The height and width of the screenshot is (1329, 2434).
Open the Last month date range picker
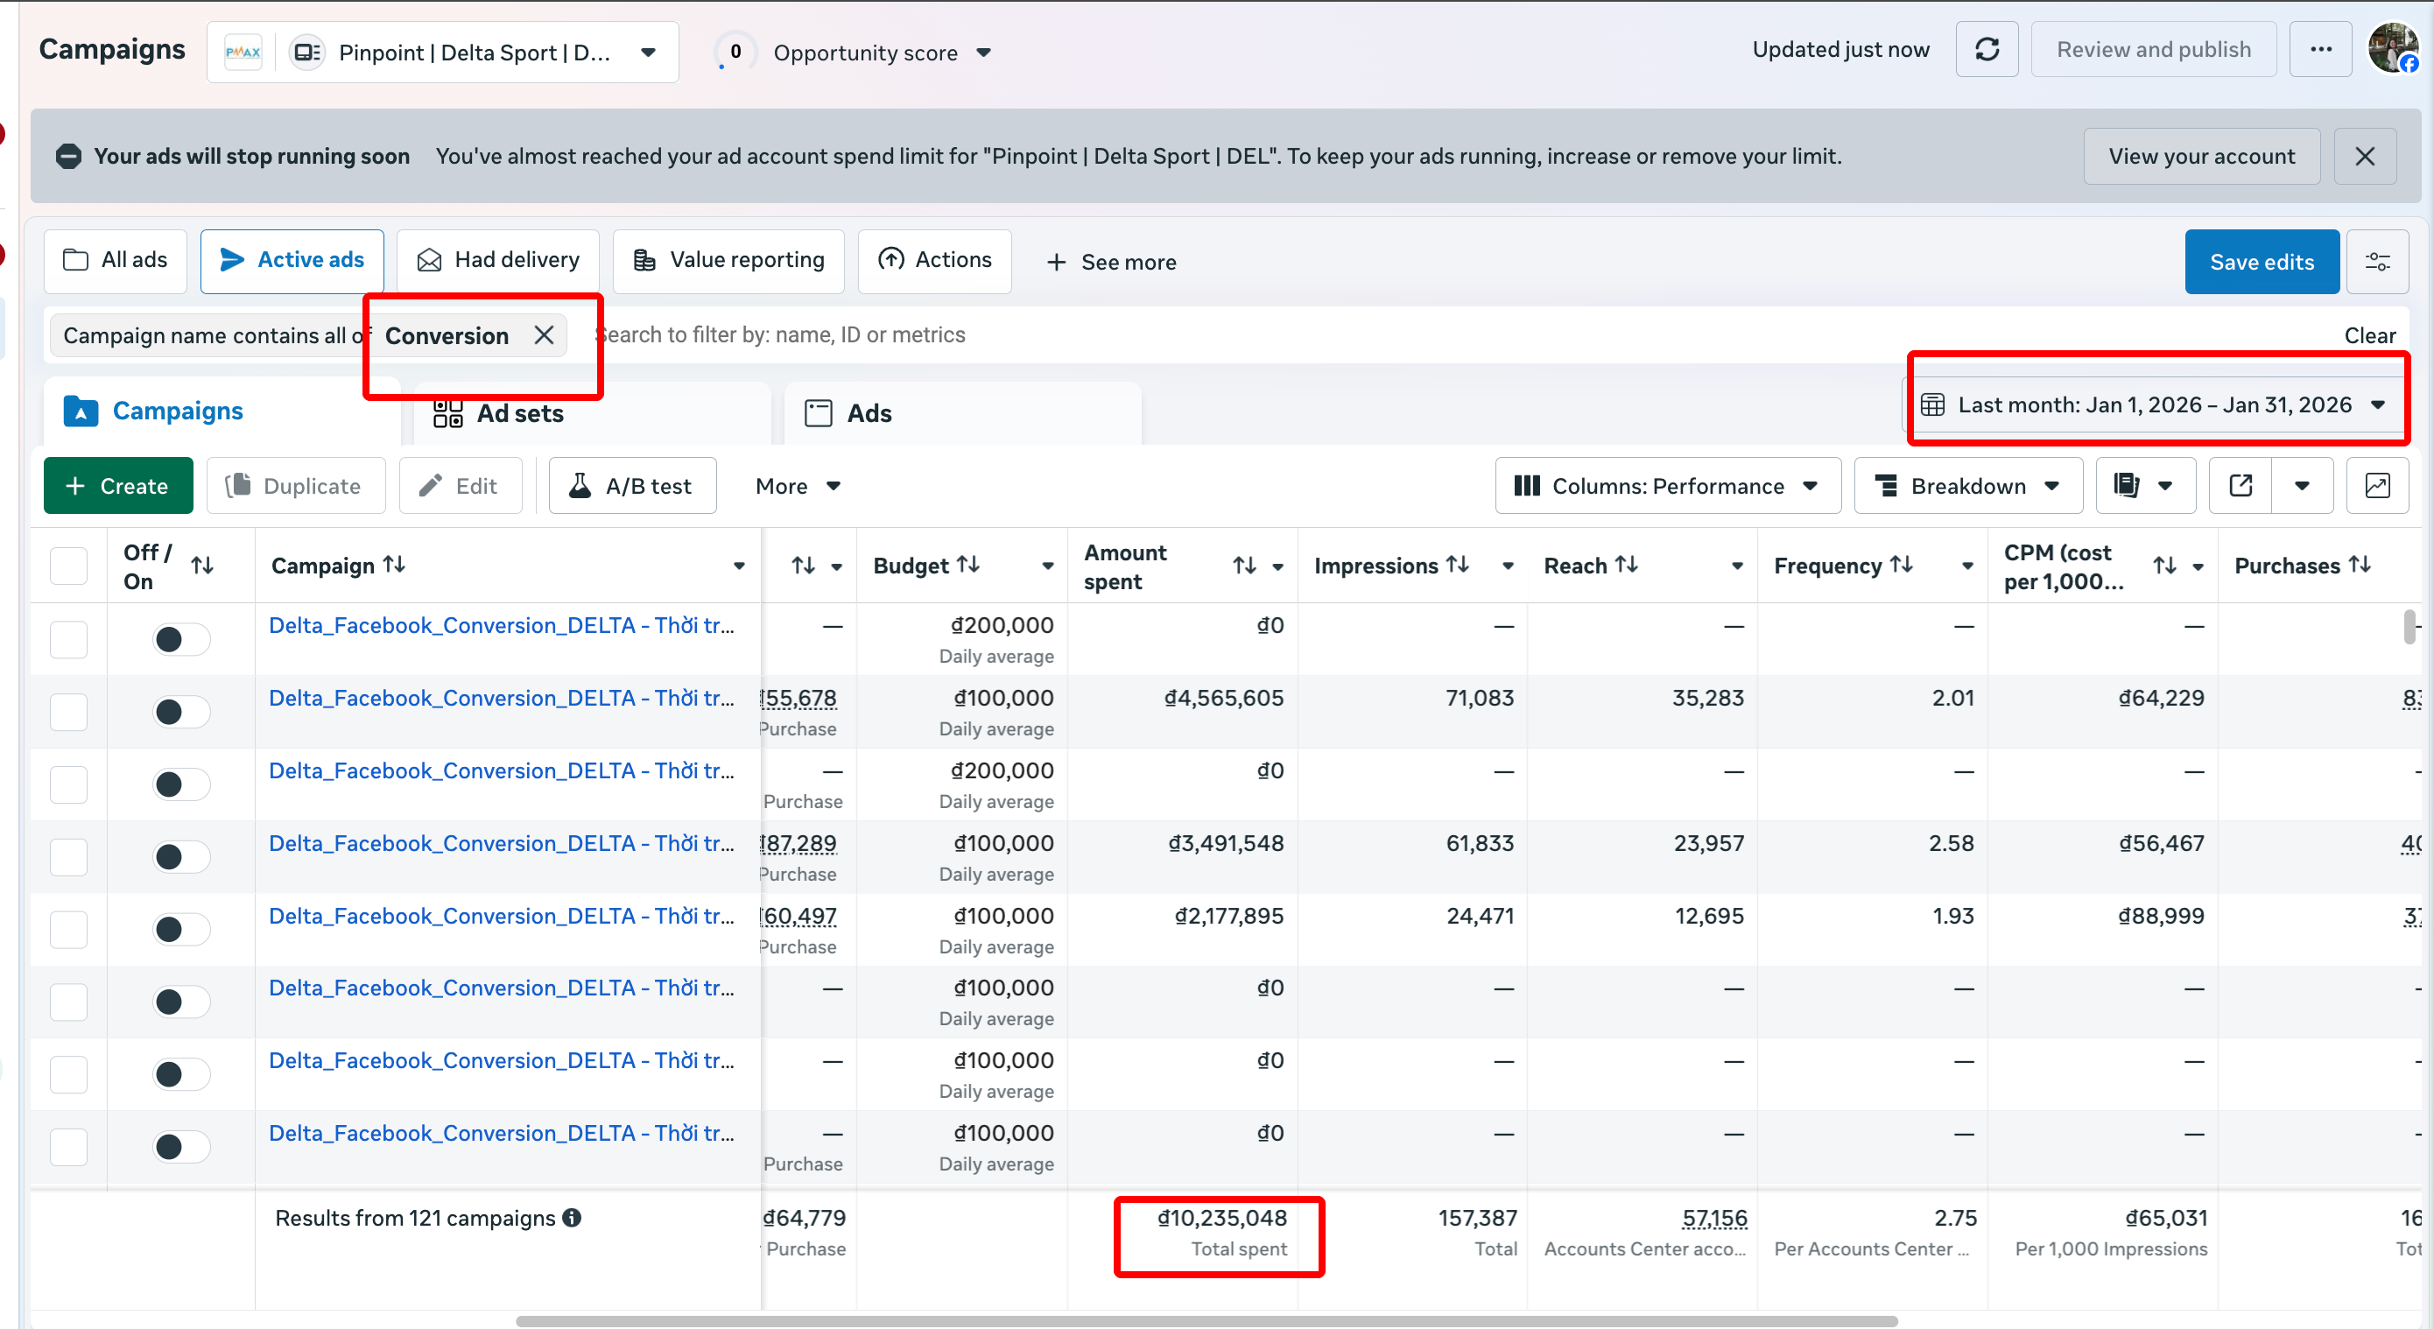[2156, 405]
